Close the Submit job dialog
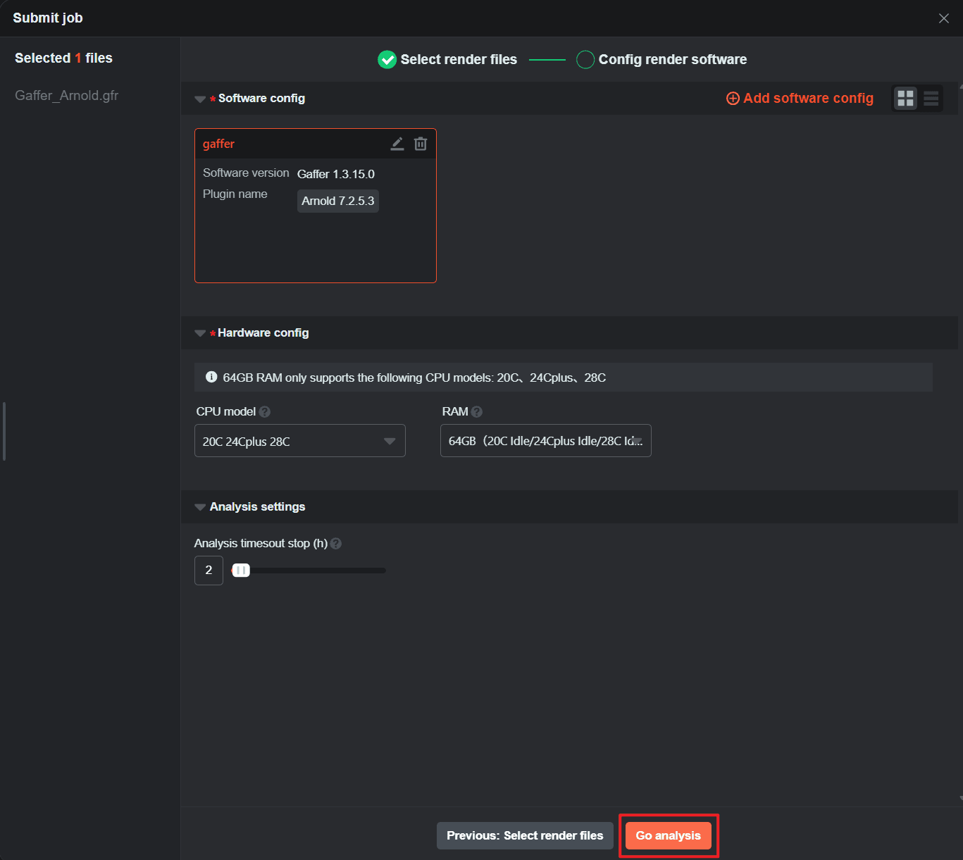The height and width of the screenshot is (860, 963). pyautogui.click(x=943, y=18)
